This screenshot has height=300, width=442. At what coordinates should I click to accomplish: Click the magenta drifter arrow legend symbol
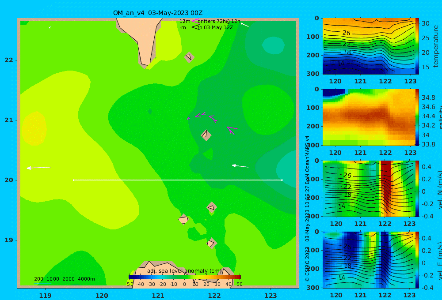coord(195,21)
